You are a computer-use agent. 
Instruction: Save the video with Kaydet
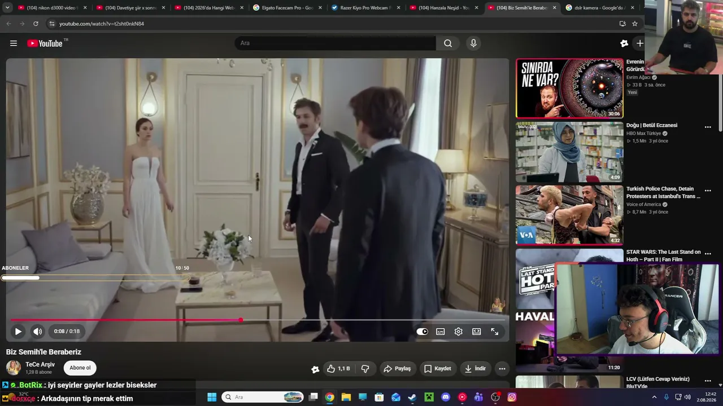coord(438,369)
